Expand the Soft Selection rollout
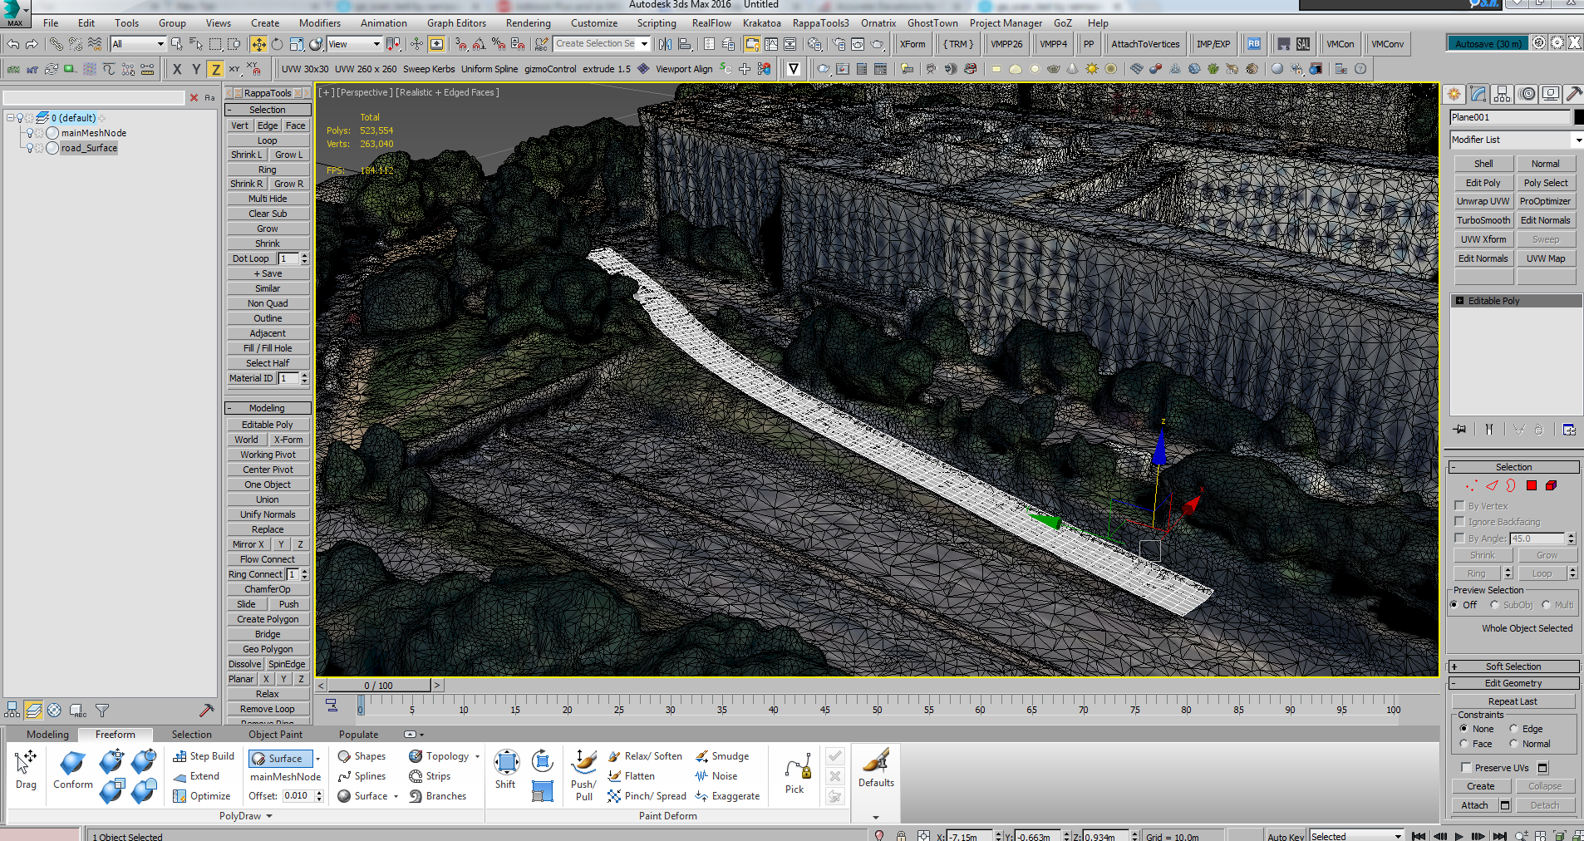The image size is (1584, 841). [x=1513, y=666]
